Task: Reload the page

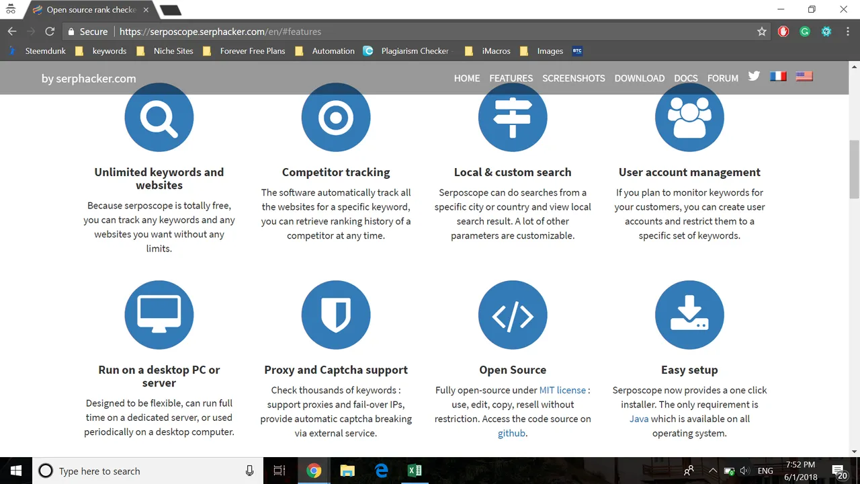Action: 50,32
